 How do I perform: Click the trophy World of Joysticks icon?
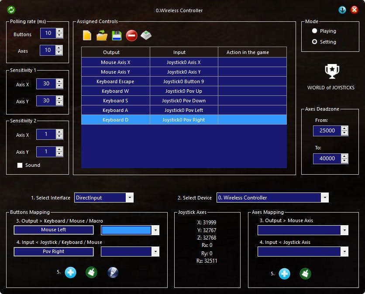point(332,71)
